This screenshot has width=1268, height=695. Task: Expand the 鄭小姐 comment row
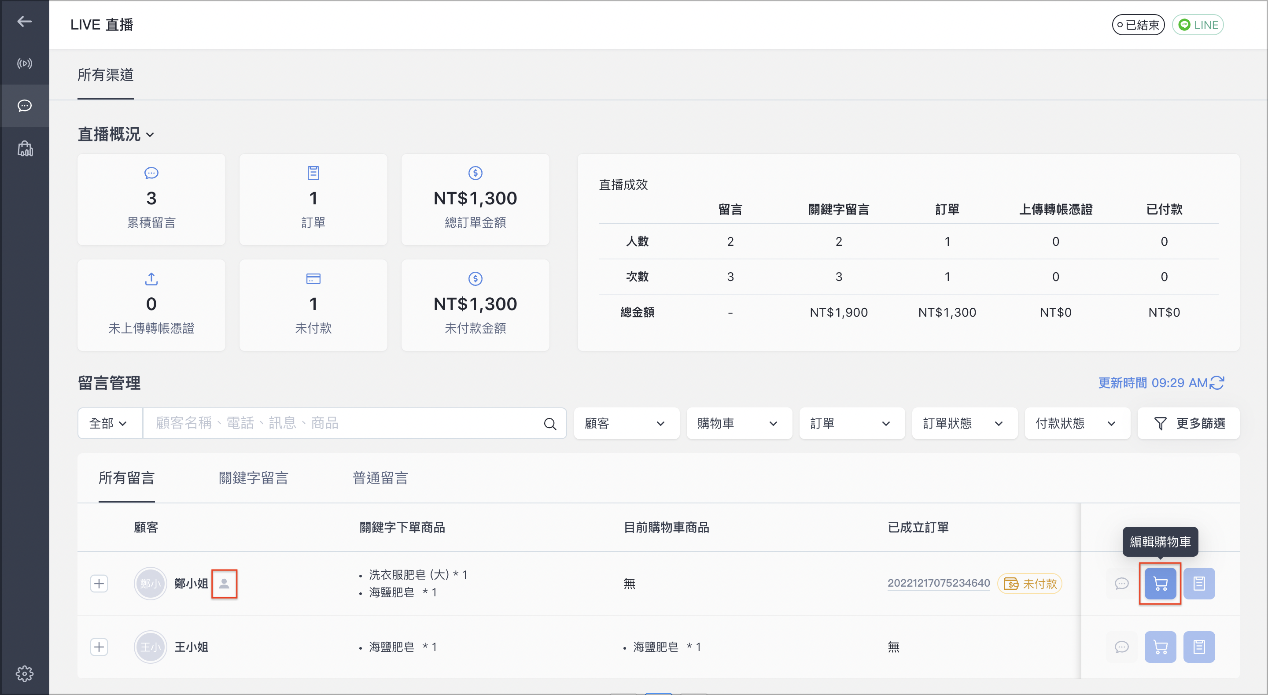click(x=99, y=584)
